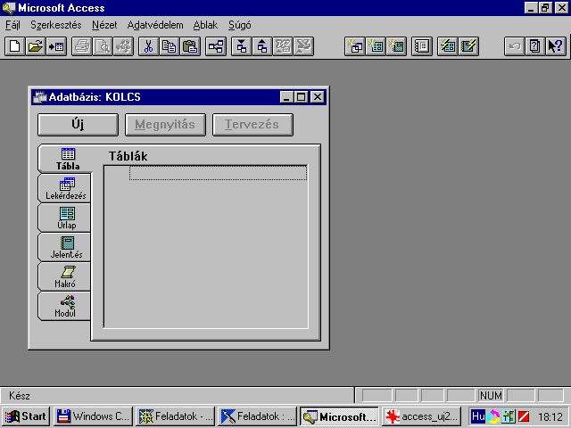The width and height of the screenshot is (571, 428).
Task: Open the Adatvédelem menu
Action: [155, 25]
